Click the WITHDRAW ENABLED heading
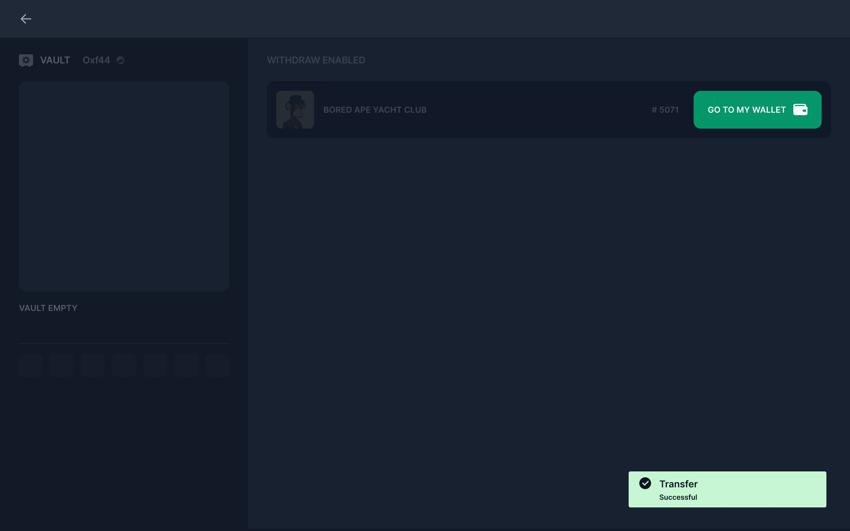The height and width of the screenshot is (531, 850). click(x=316, y=60)
